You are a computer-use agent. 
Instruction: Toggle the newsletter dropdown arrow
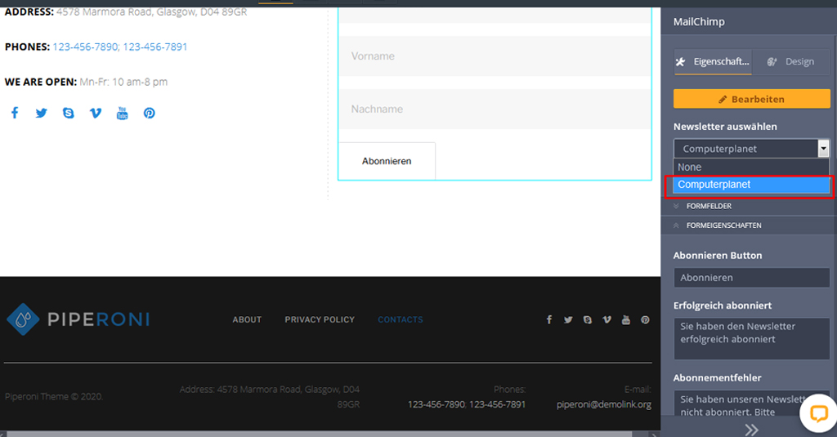click(823, 149)
